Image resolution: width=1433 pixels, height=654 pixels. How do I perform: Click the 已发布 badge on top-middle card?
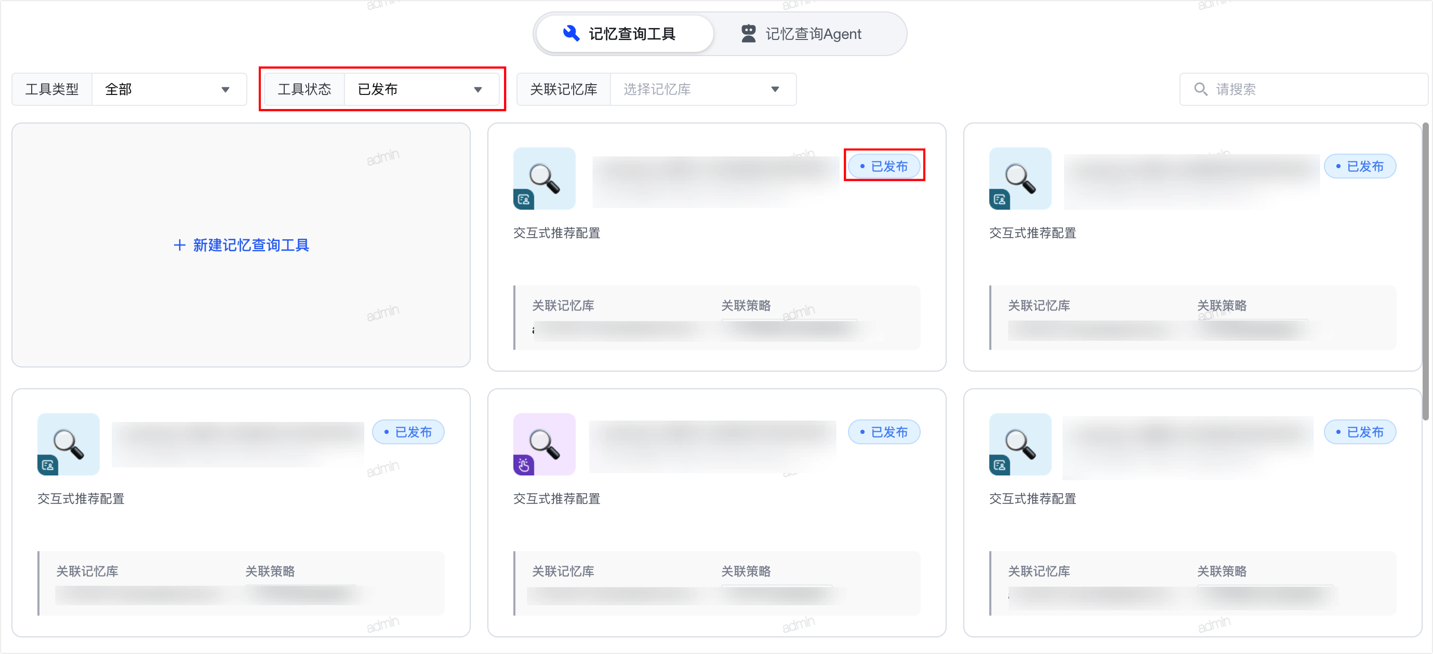[x=884, y=166]
